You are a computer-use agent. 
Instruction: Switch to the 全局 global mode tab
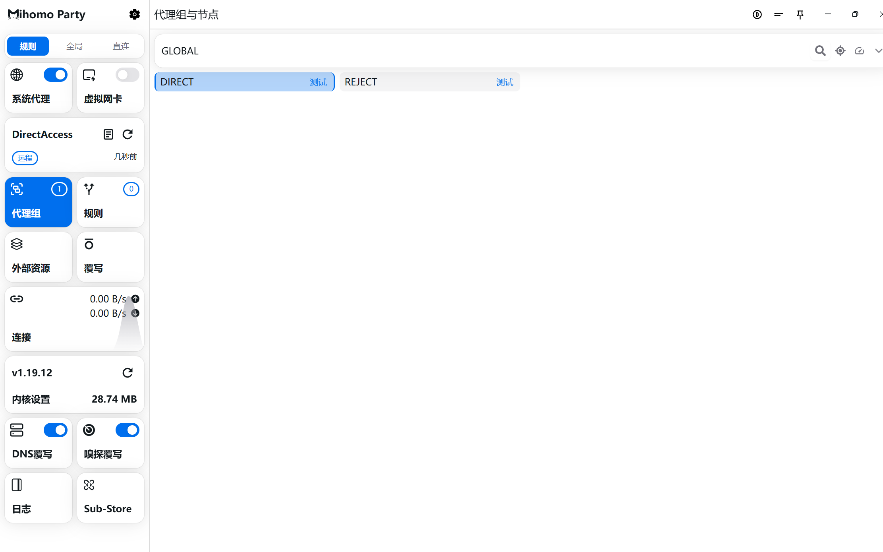(x=74, y=46)
